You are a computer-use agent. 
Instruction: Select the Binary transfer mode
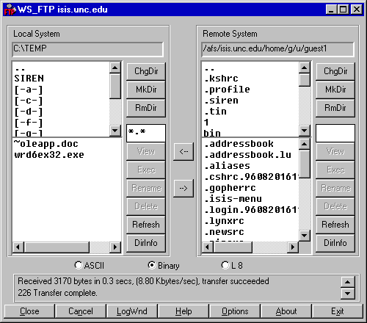pyautogui.click(x=164, y=266)
